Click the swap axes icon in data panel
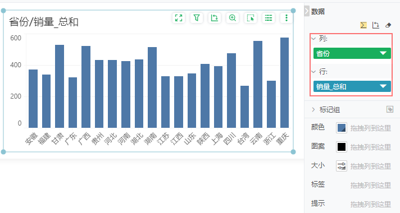The image size is (400, 213). 375,25
